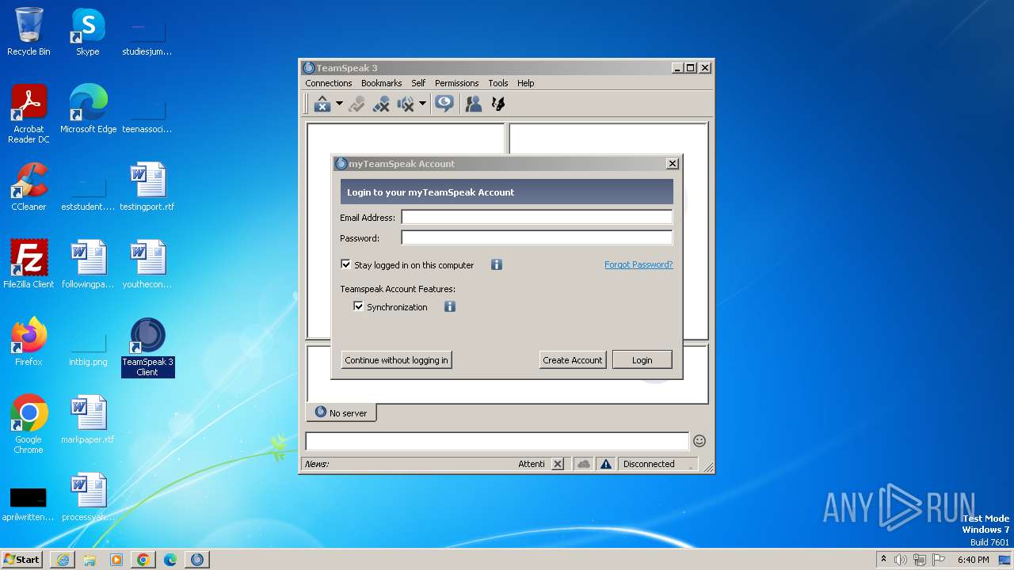The height and width of the screenshot is (570, 1014).
Task: Click the subscribe to channels toolbar icon
Action: pyautogui.click(x=356, y=104)
